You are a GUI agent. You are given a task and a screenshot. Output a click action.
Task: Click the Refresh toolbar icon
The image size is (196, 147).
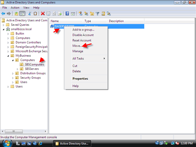click(54, 14)
